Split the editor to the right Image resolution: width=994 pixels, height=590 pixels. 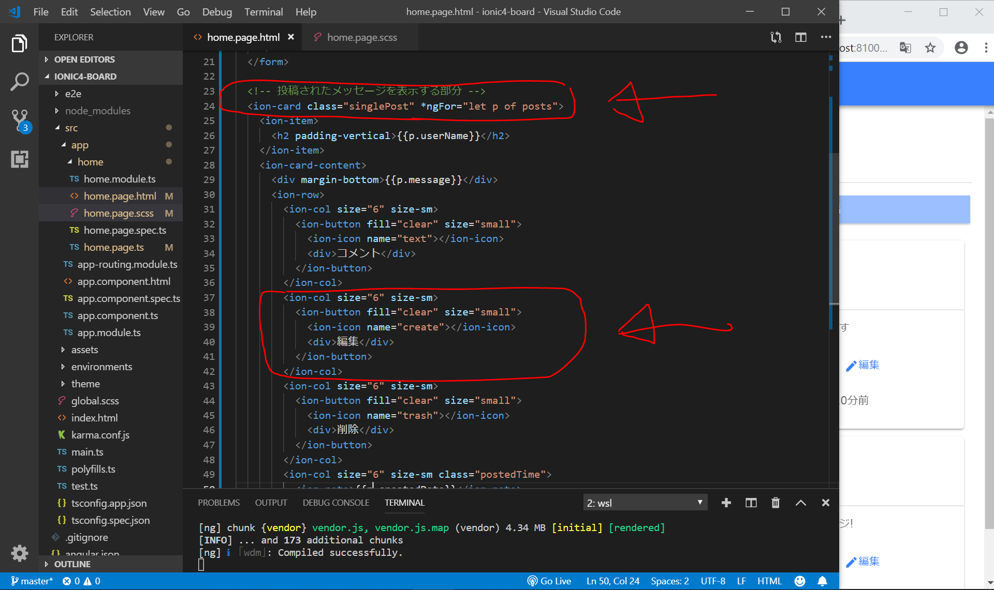tap(800, 37)
